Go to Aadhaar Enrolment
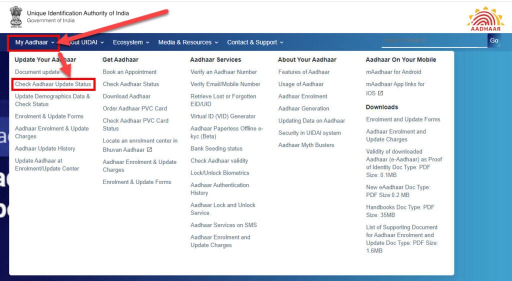The width and height of the screenshot is (512, 281). tap(302, 96)
